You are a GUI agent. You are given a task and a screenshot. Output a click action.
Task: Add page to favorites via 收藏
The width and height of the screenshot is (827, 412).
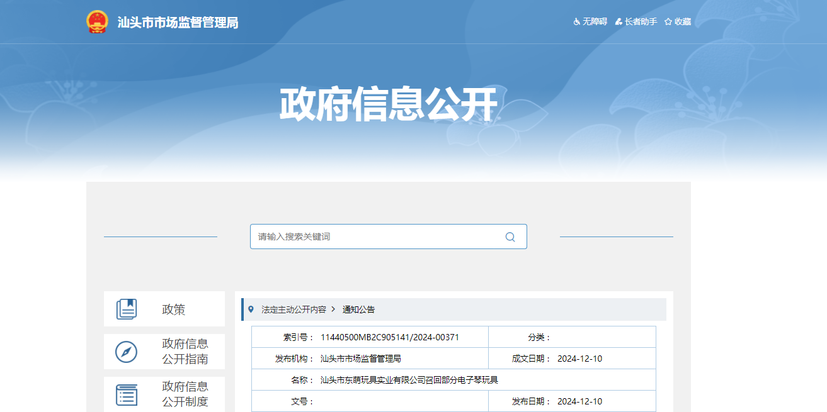(683, 21)
